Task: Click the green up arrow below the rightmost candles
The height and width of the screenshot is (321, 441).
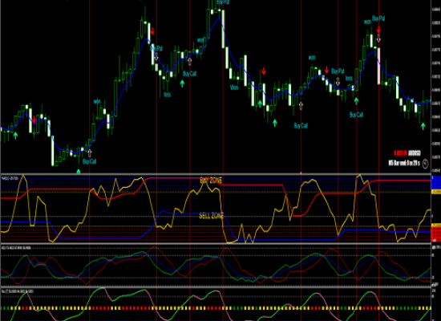Action: (x=423, y=126)
